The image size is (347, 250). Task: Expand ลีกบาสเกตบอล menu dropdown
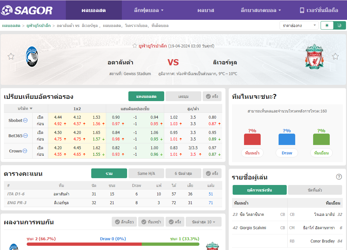(x=261, y=10)
